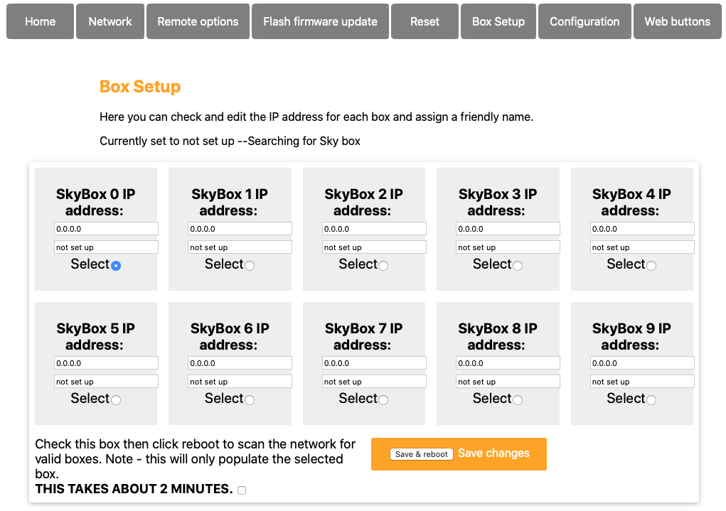Image resolution: width=726 pixels, height=511 pixels.
Task: Open Remote options in navigation
Action: [x=198, y=21]
